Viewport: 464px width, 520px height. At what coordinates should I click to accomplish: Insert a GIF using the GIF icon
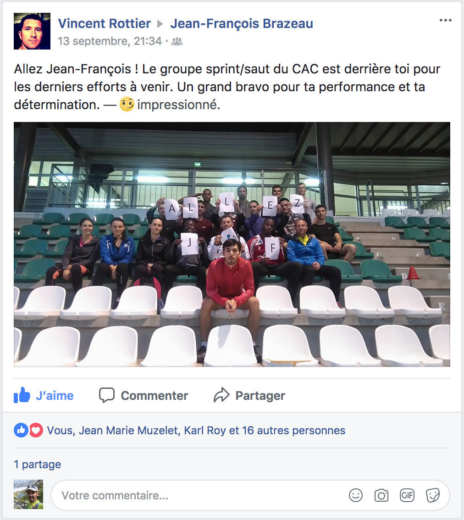tap(407, 495)
